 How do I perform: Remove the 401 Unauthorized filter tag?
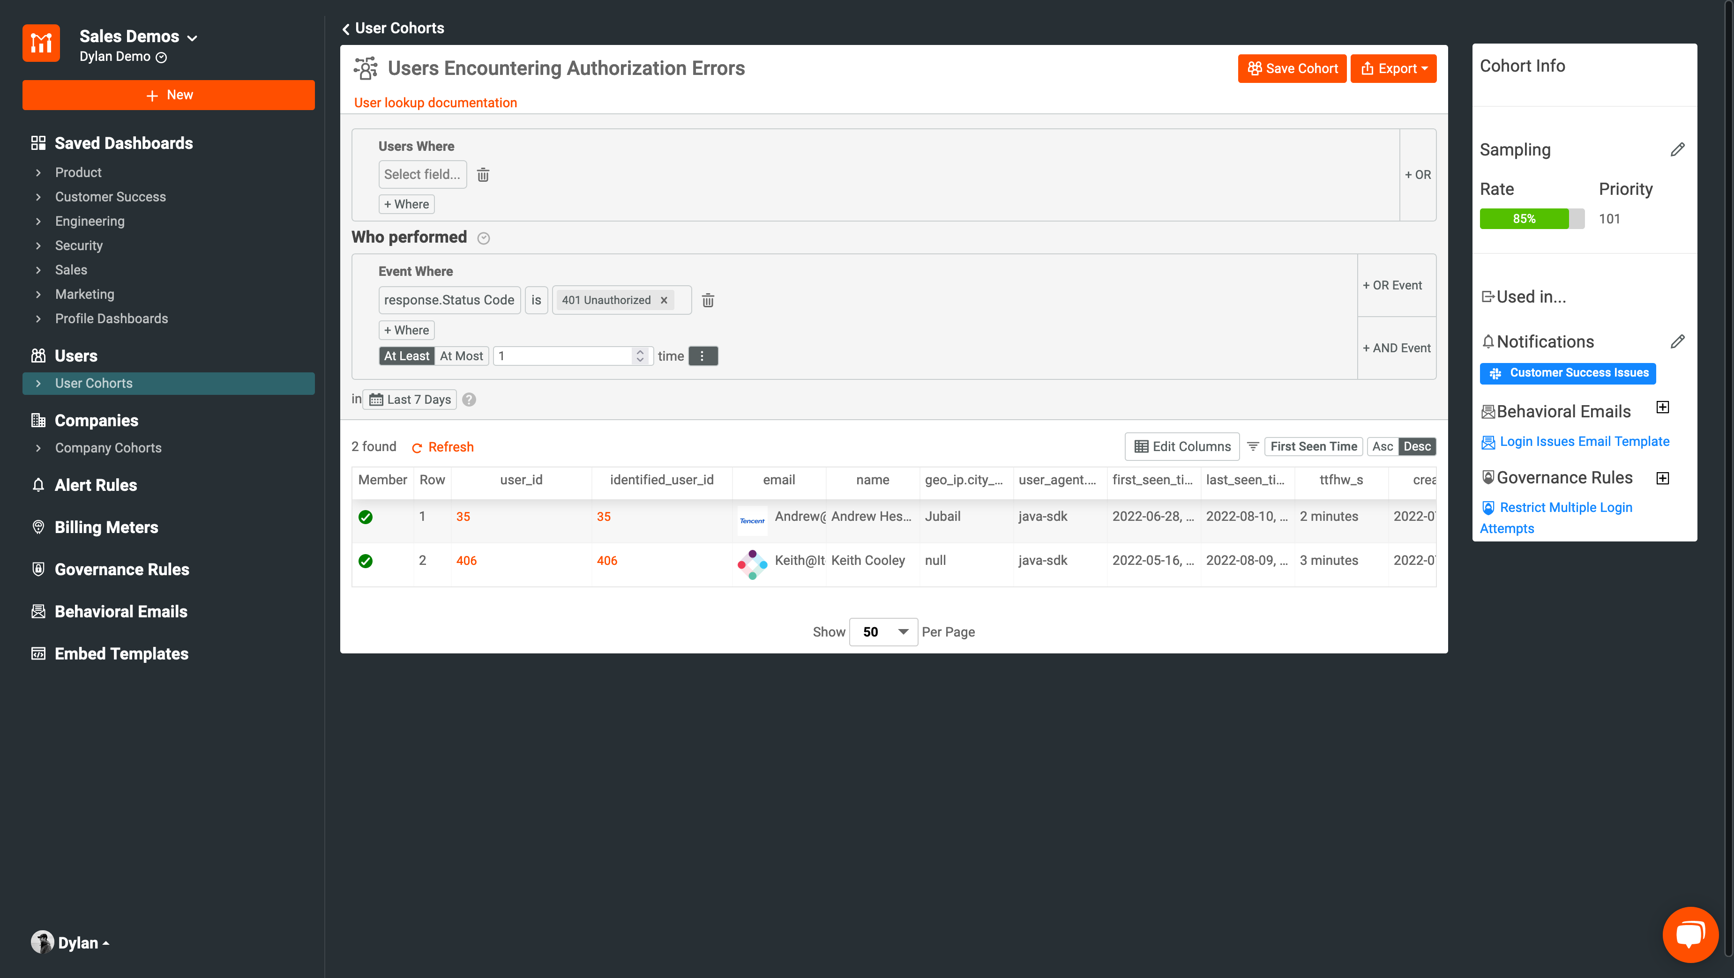click(x=664, y=301)
